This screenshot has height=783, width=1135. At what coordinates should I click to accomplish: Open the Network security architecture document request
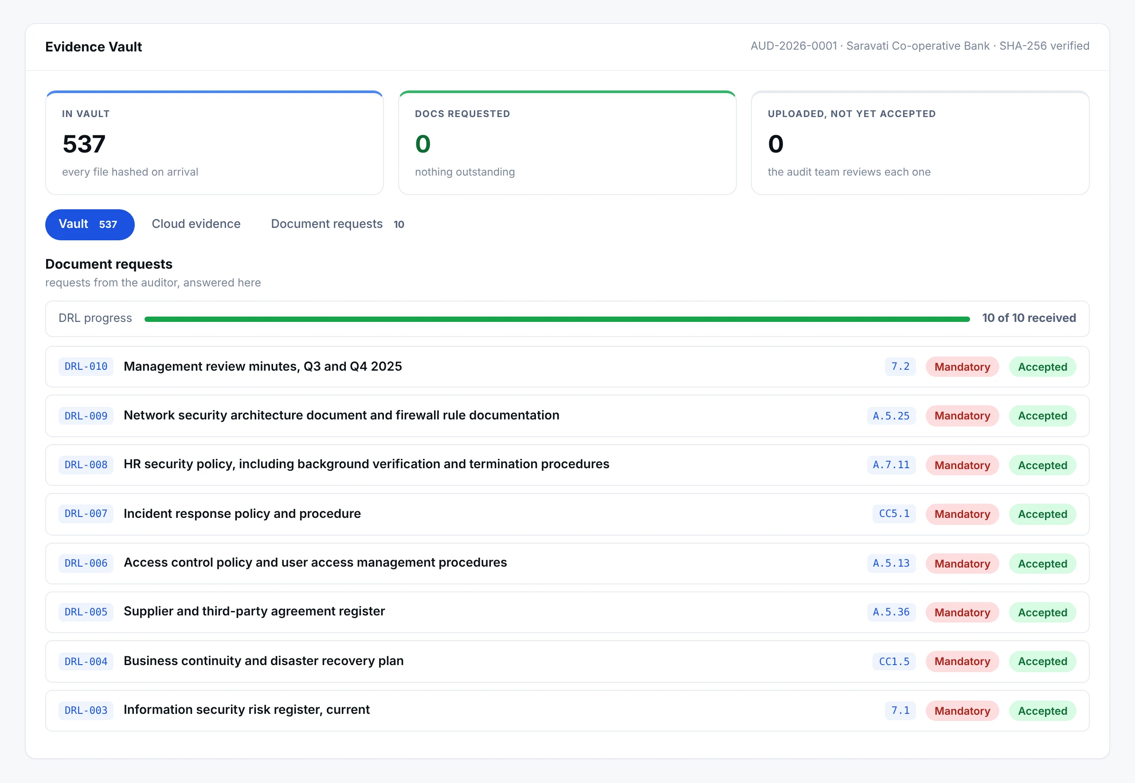point(567,416)
